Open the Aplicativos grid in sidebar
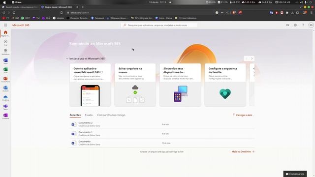The image size is (315, 177). point(5,51)
